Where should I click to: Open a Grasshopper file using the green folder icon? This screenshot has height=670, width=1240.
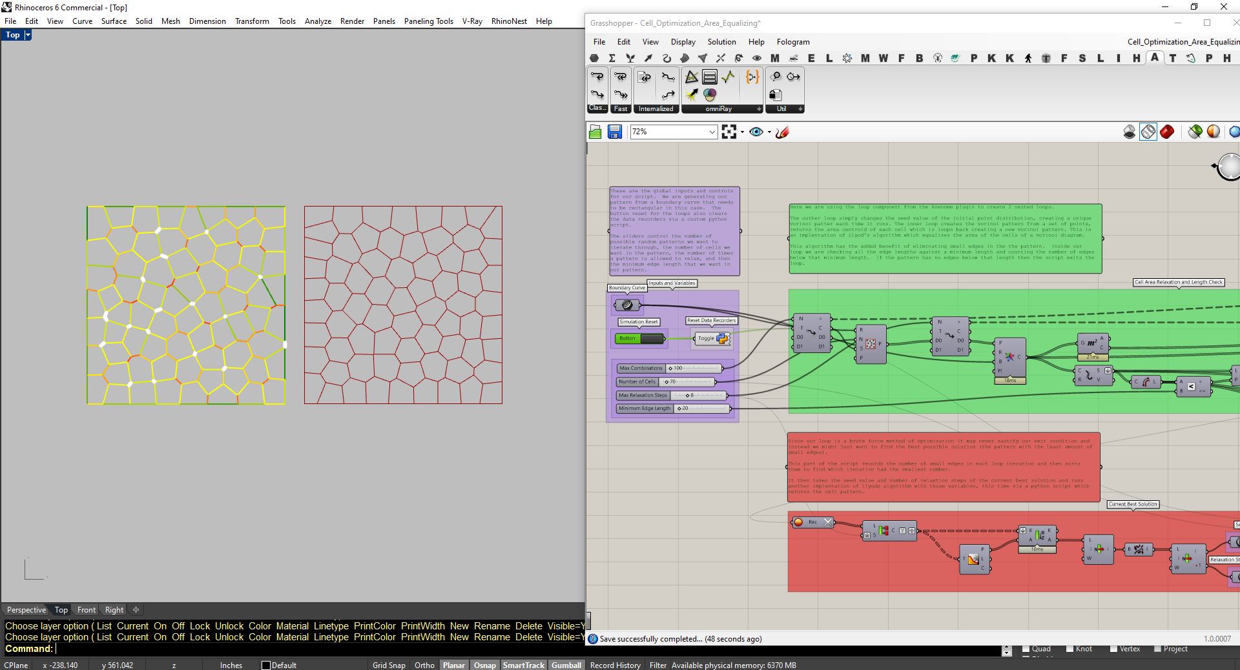pyautogui.click(x=595, y=132)
